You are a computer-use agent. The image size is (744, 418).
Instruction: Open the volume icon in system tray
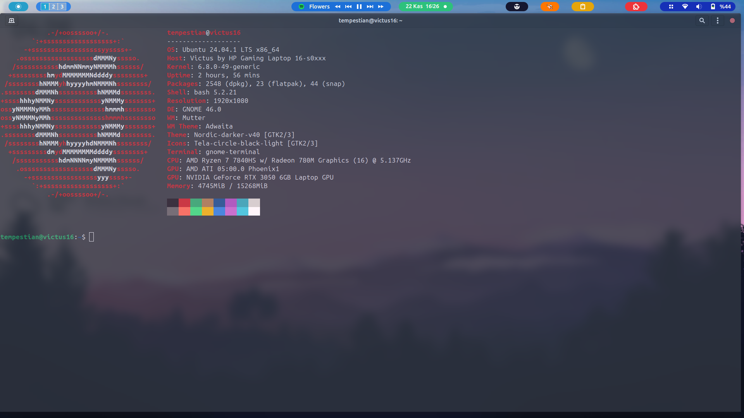tap(699, 7)
